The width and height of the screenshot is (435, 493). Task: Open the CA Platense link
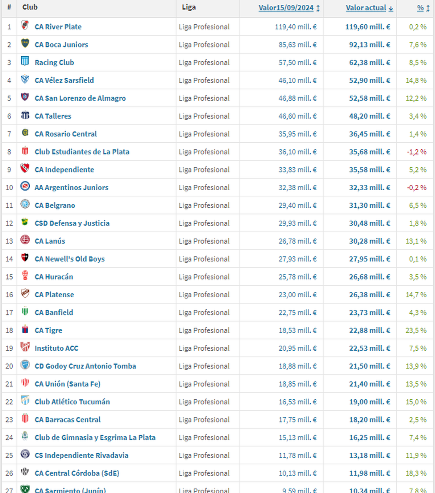(x=54, y=294)
